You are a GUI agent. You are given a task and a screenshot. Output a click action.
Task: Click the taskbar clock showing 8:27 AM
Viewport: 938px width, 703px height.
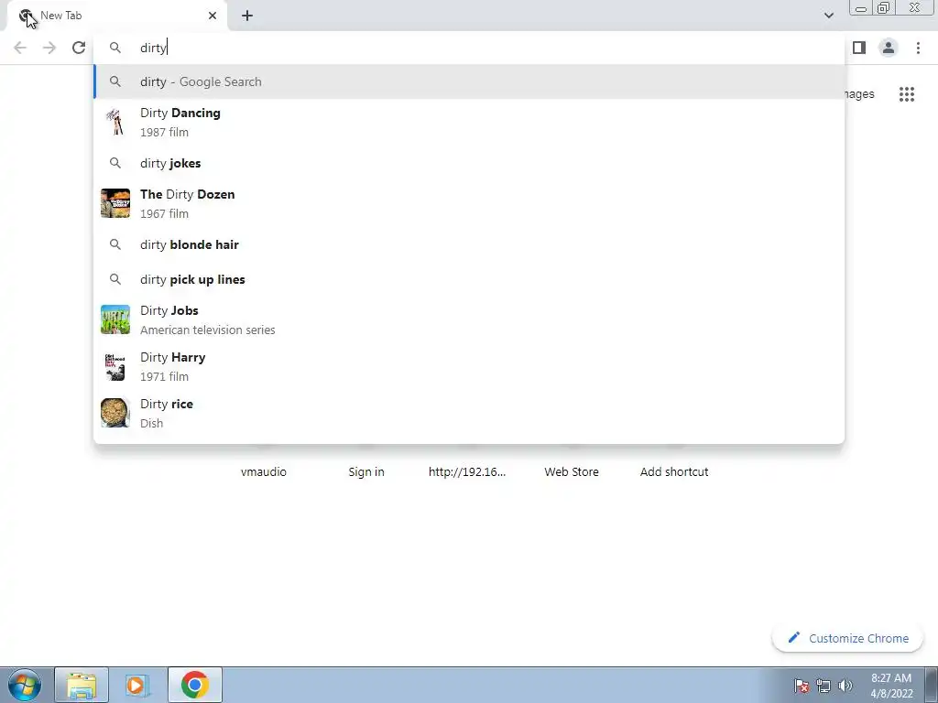[x=891, y=686]
